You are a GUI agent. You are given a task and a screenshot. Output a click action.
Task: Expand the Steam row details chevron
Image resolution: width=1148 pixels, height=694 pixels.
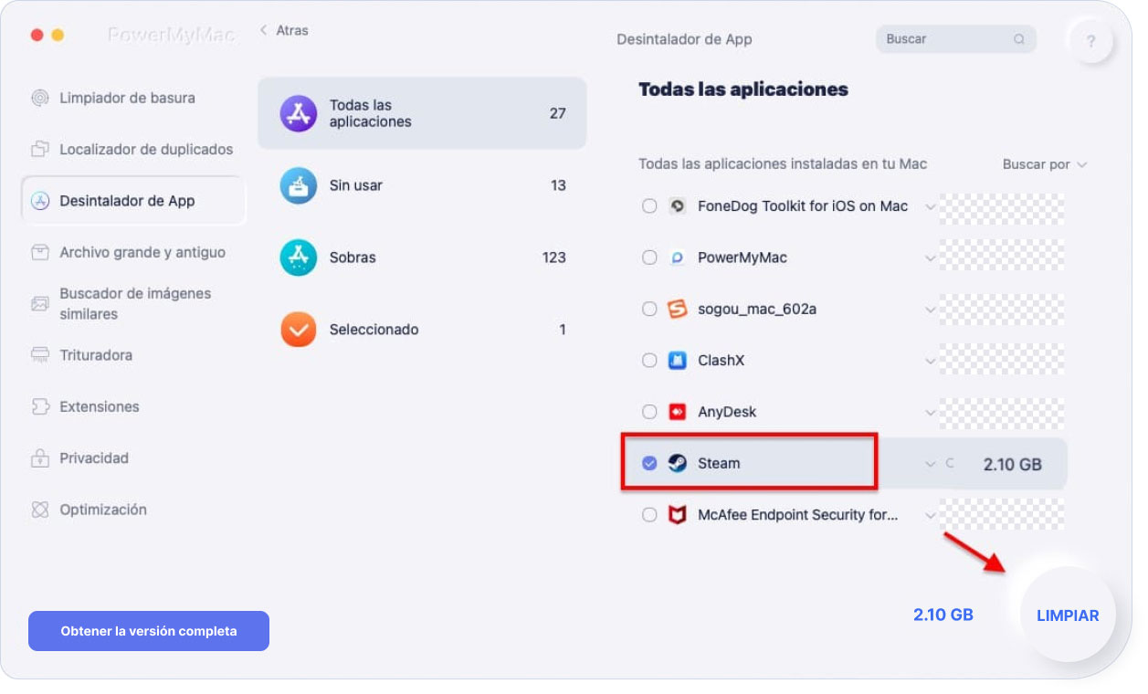pyautogui.click(x=930, y=464)
